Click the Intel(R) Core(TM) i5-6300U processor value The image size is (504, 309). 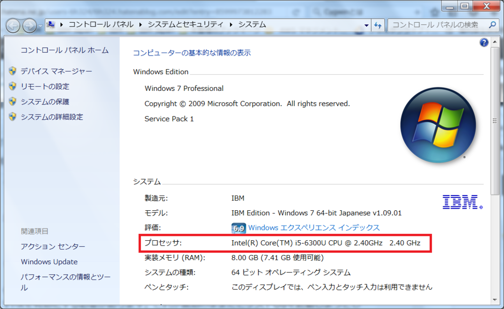(x=326, y=243)
